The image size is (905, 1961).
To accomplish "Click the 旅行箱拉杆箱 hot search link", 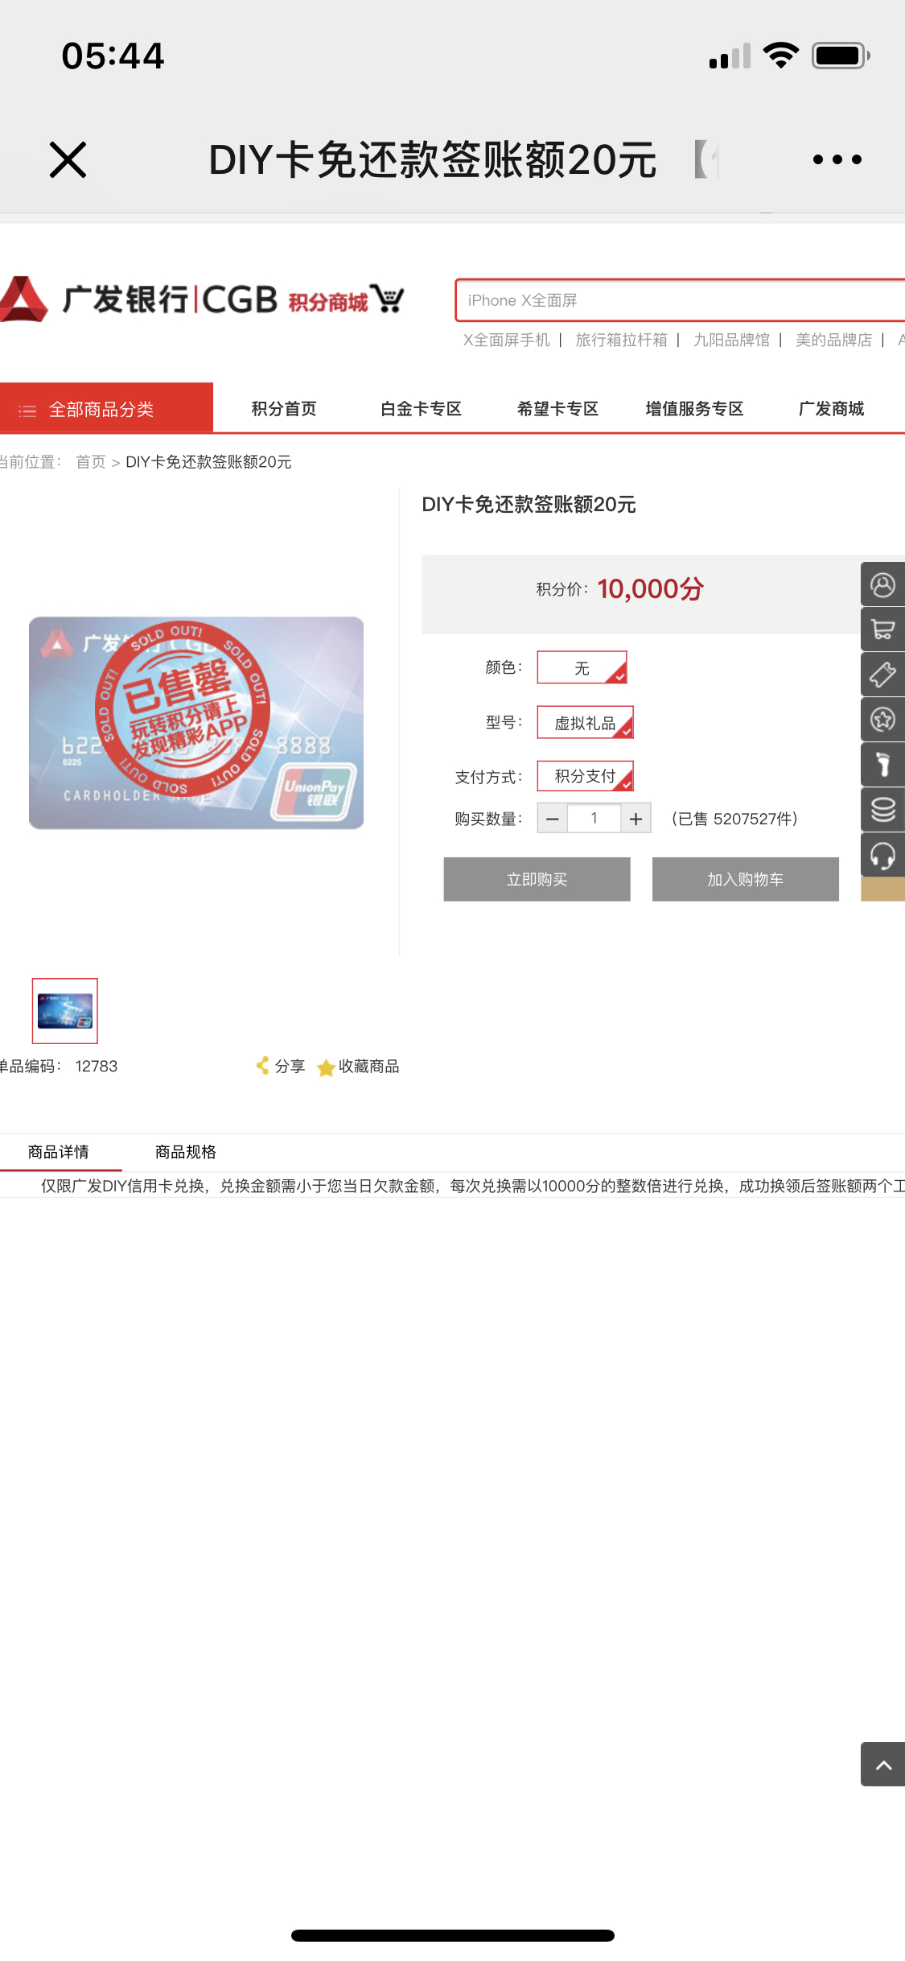I will [622, 340].
